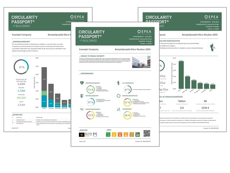Click the QR code on center page

147,133
